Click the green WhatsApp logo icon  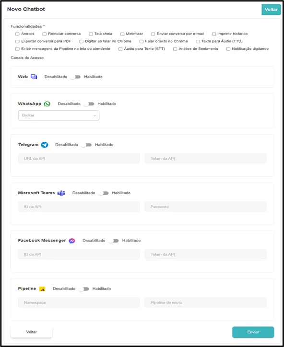pyautogui.click(x=47, y=104)
